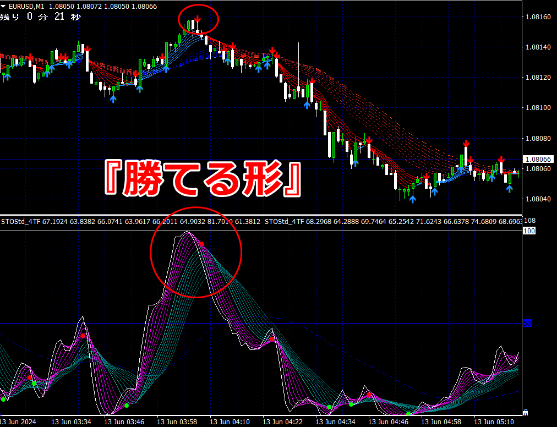Click the current price label 1.08066
The height and width of the screenshot is (427, 557).
click(538, 159)
